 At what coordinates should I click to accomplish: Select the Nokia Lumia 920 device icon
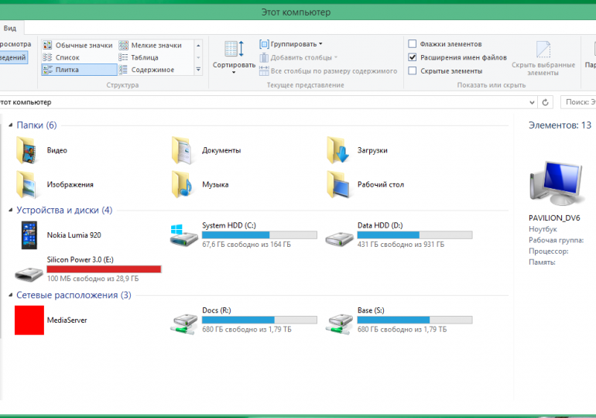[29, 235]
